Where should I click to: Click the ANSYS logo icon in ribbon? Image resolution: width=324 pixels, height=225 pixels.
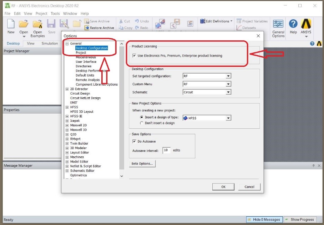pyautogui.click(x=306, y=23)
